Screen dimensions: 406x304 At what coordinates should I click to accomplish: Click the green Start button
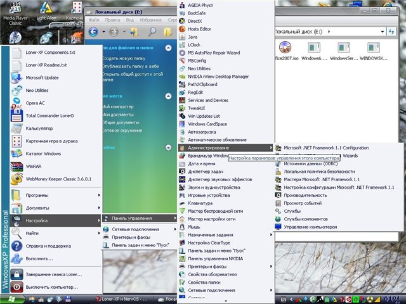(x=13, y=300)
